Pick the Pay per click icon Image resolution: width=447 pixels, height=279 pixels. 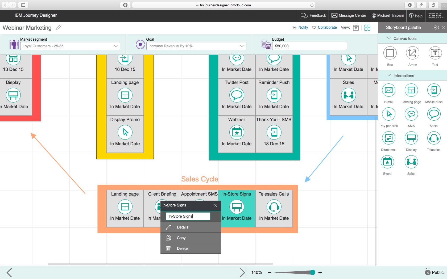[388, 114]
